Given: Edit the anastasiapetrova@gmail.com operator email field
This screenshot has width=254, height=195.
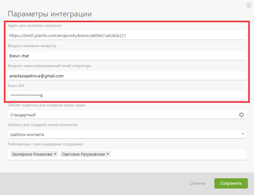Looking at the screenshot, I should click(127, 76).
